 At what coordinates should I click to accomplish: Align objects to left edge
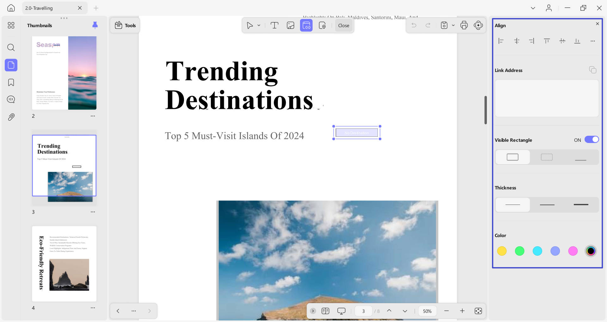(x=501, y=41)
